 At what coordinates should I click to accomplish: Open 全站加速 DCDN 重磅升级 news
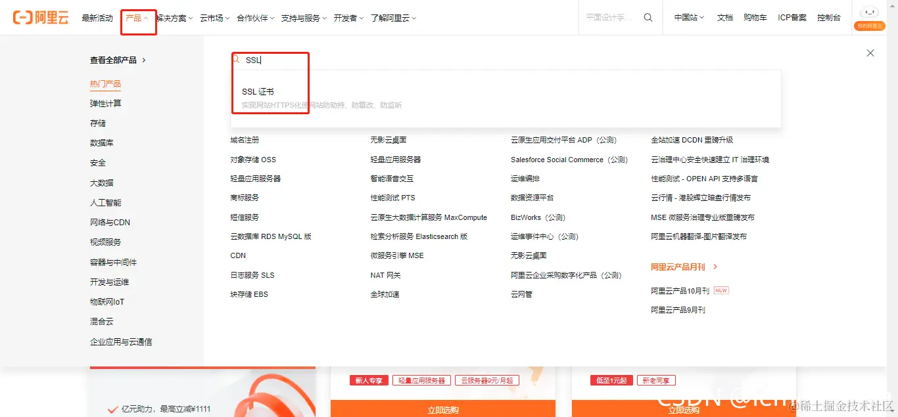point(692,140)
